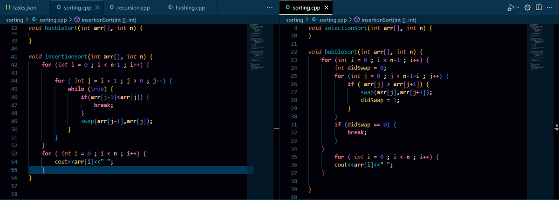Click 'while (true) {' on line 45

tap(90, 89)
